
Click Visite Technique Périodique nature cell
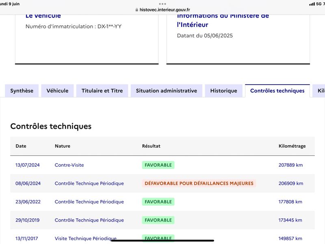coord(86,238)
